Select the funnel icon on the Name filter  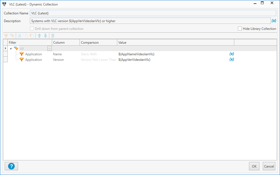tap(21, 54)
